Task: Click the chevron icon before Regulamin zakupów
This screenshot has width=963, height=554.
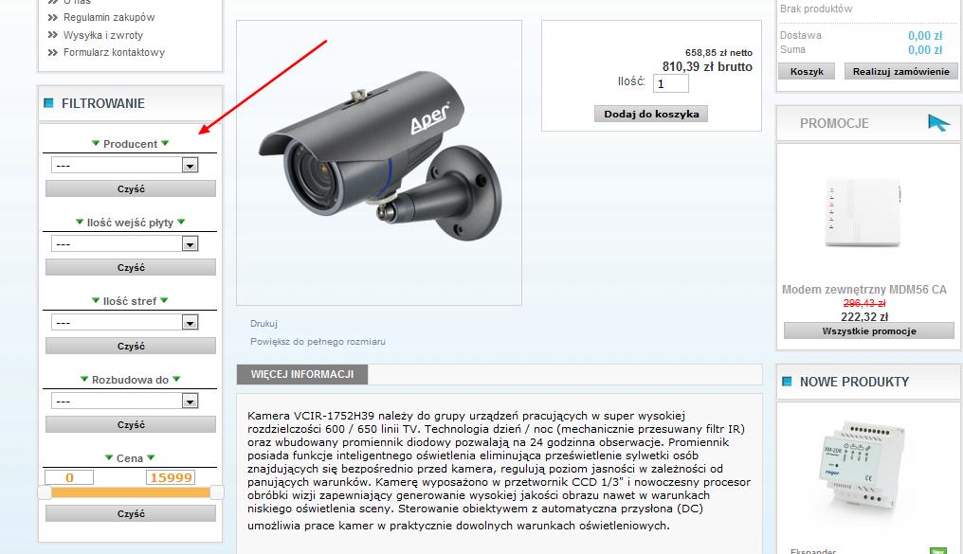Action: point(52,17)
